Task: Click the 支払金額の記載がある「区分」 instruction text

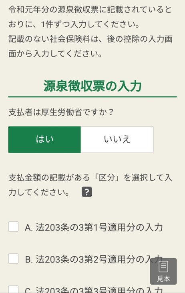Action: coord(90,185)
